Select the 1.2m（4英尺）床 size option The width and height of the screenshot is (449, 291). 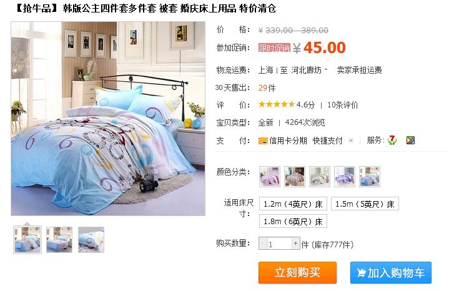(293, 204)
